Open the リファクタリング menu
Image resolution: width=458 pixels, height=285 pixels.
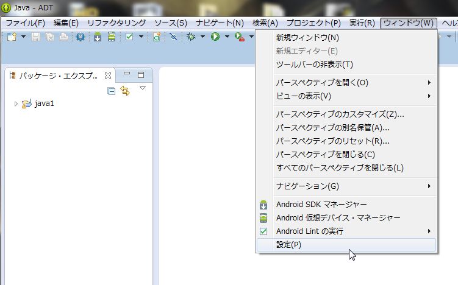pos(116,23)
